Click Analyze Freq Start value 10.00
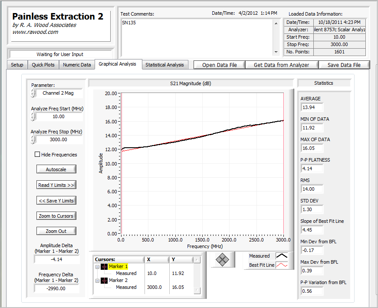378x308 pixels. tap(59, 116)
